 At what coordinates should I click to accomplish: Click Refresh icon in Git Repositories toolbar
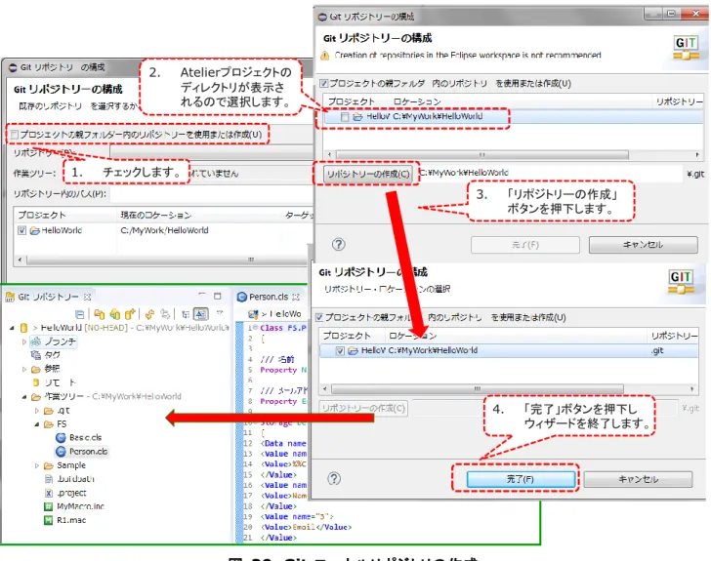[150, 314]
